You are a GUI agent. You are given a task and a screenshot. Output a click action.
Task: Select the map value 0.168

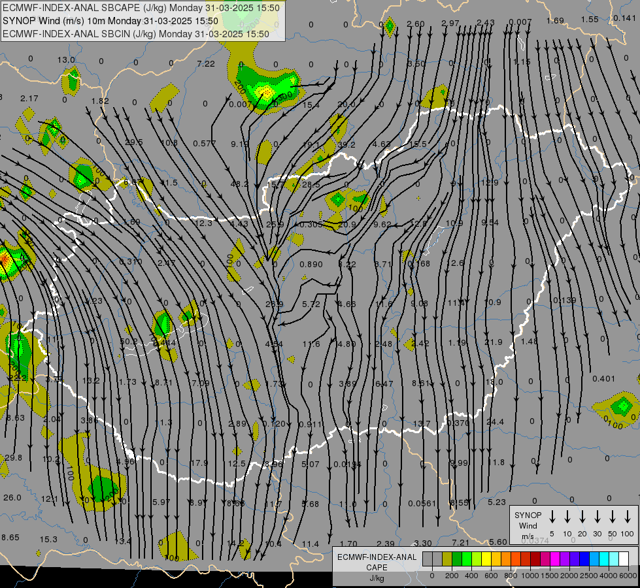point(419,263)
